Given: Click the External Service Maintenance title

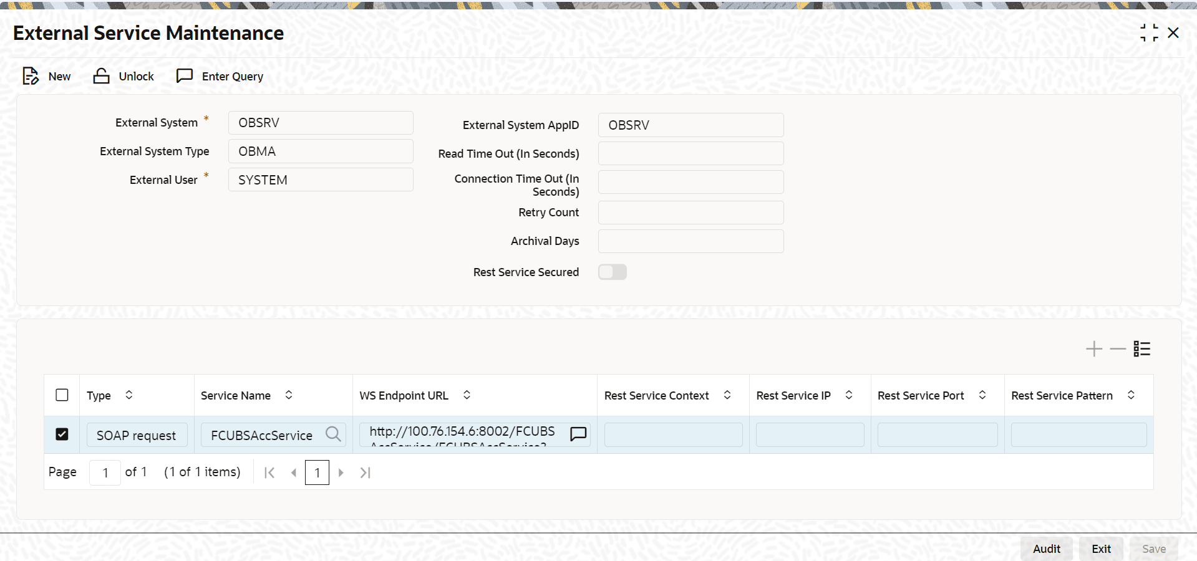Looking at the screenshot, I should pyautogui.click(x=148, y=33).
